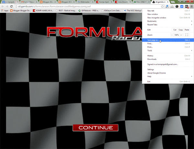Choose New window in Chrome menu
The width and height of the screenshot is (194, 149).
coord(168,14)
